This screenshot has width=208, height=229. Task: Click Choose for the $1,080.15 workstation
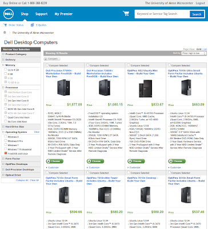tap(95, 161)
